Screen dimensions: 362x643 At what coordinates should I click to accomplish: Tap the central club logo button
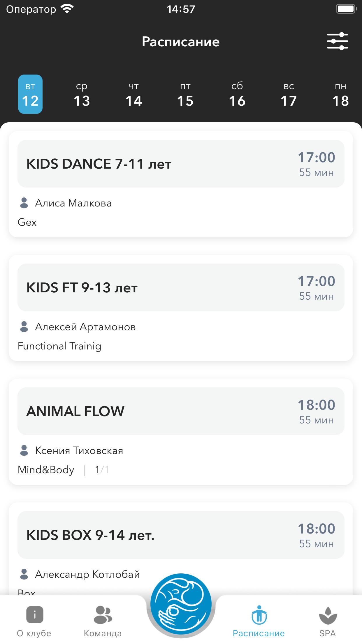tap(181, 604)
